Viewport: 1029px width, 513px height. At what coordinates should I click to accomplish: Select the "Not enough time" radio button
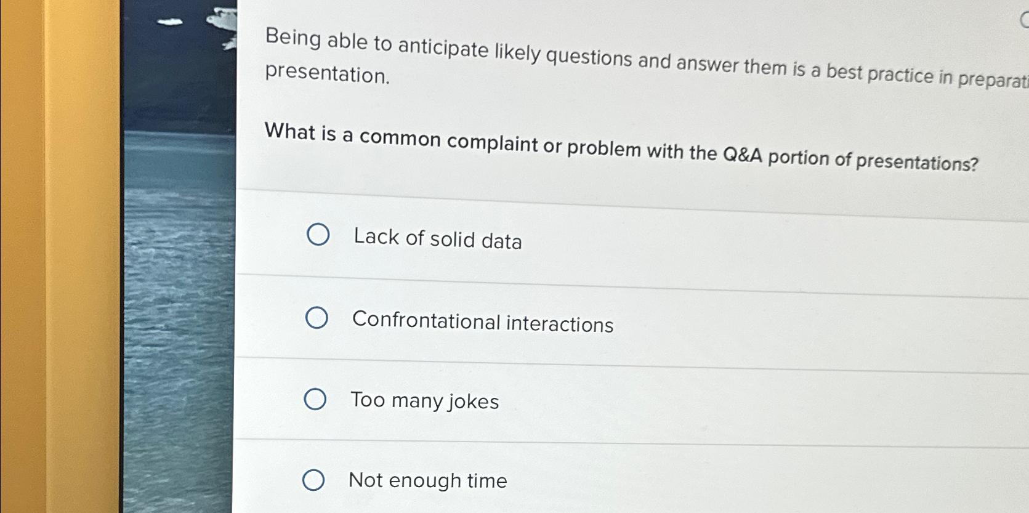pos(313,481)
